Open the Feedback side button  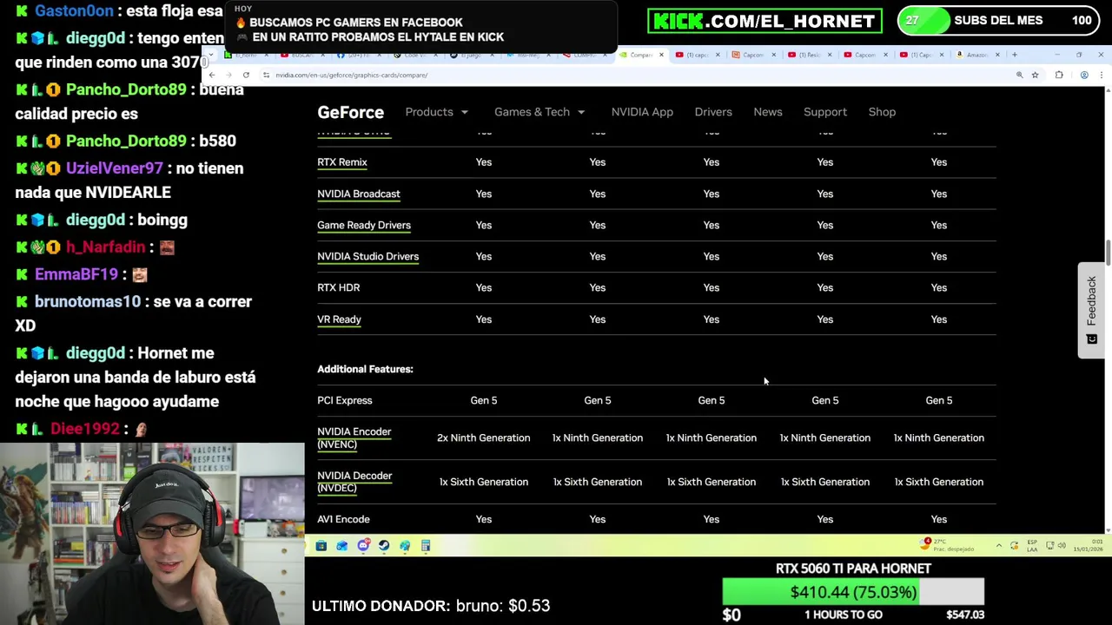pos(1091,310)
